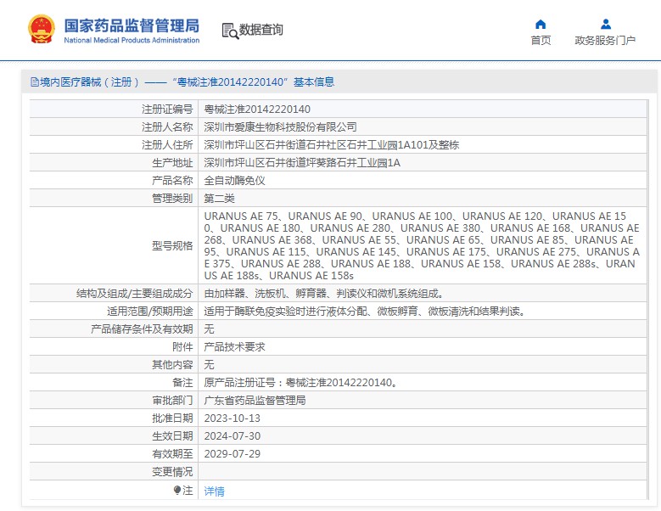Screen dimensions: 661x511
Task: Click the national emblem logo
Action: click(40, 30)
